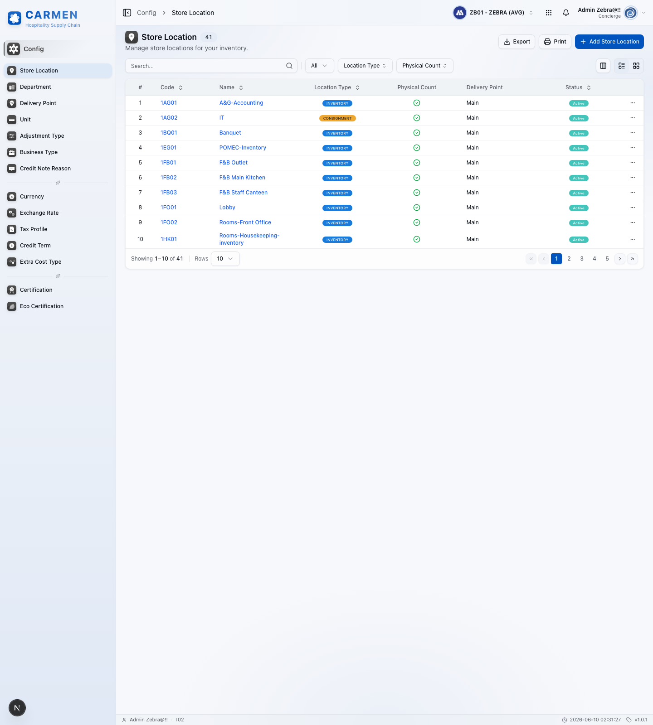The width and height of the screenshot is (653, 725).
Task: Click the search magnifier icon
Action: tap(289, 66)
